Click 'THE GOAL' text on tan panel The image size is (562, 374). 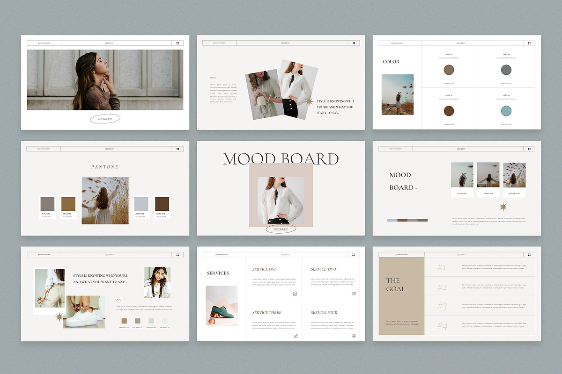[x=396, y=285]
